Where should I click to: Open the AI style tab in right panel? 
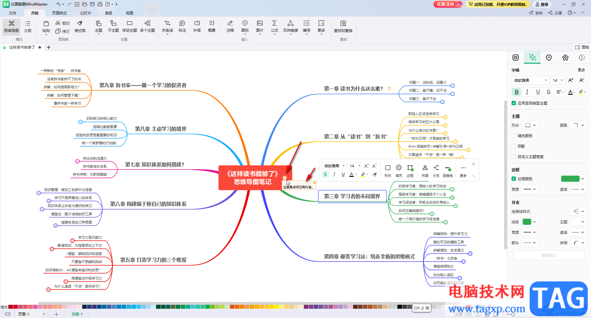tap(532, 58)
